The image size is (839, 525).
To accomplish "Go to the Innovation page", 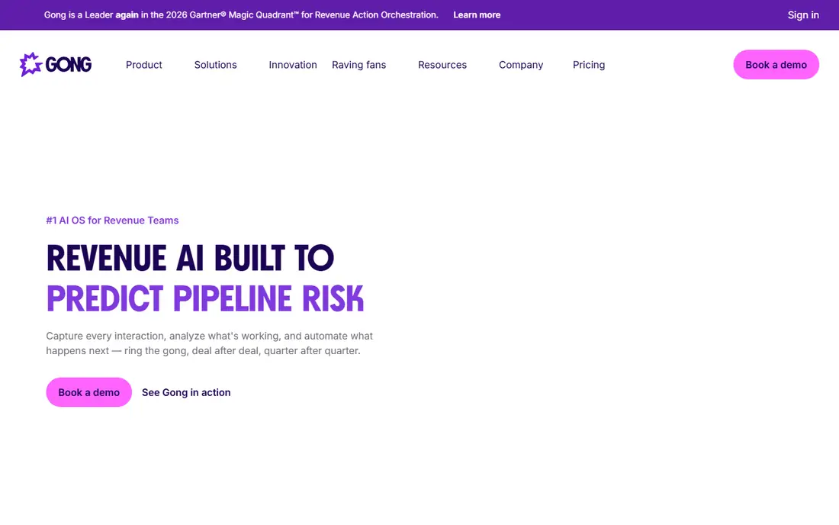I will (x=293, y=65).
